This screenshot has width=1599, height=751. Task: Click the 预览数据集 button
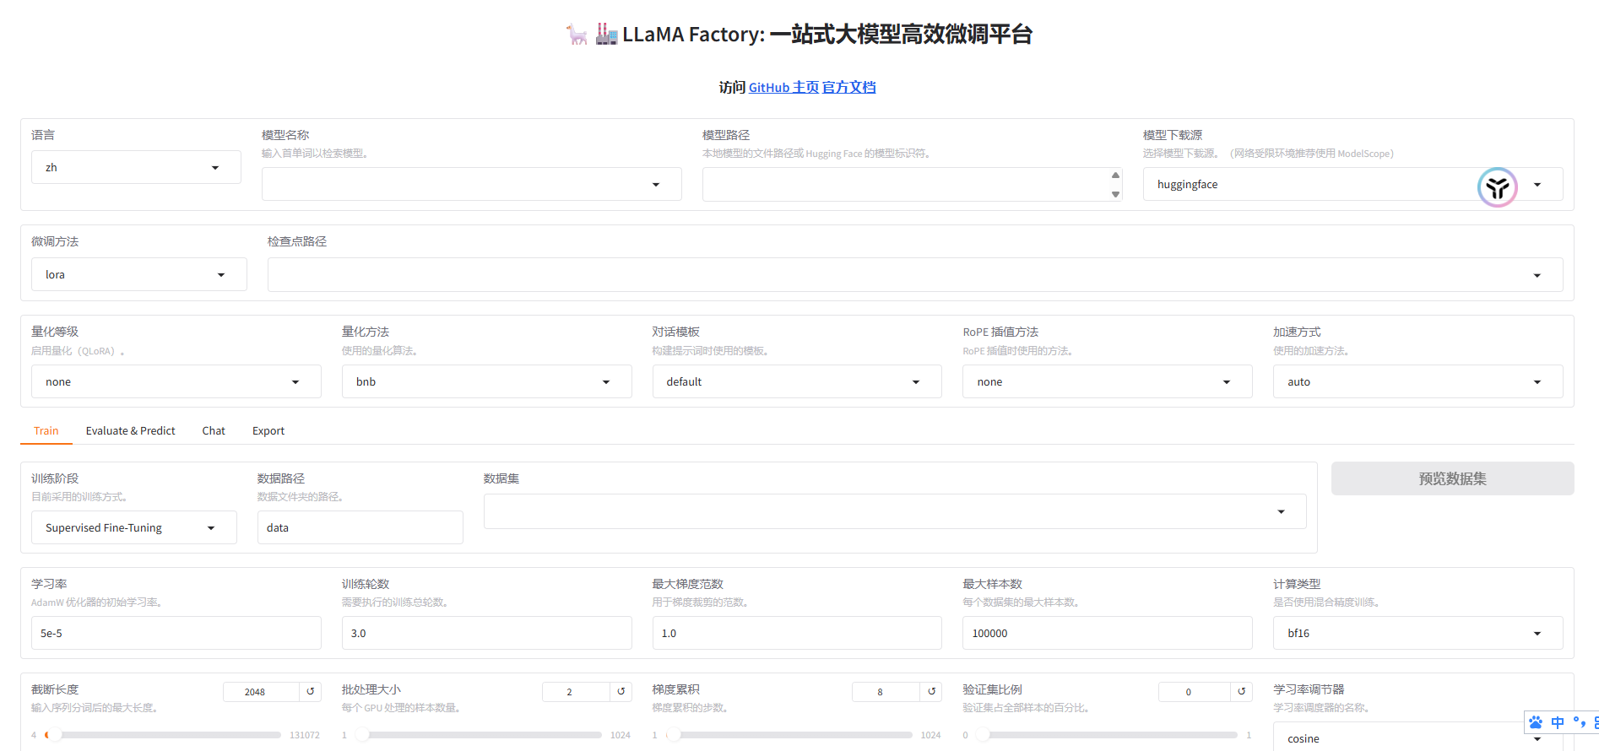pyautogui.click(x=1452, y=478)
